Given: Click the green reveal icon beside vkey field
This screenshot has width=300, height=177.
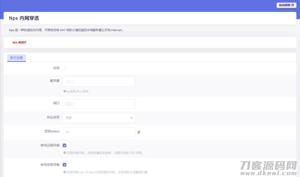Looking at the screenshot, I should (139, 132).
